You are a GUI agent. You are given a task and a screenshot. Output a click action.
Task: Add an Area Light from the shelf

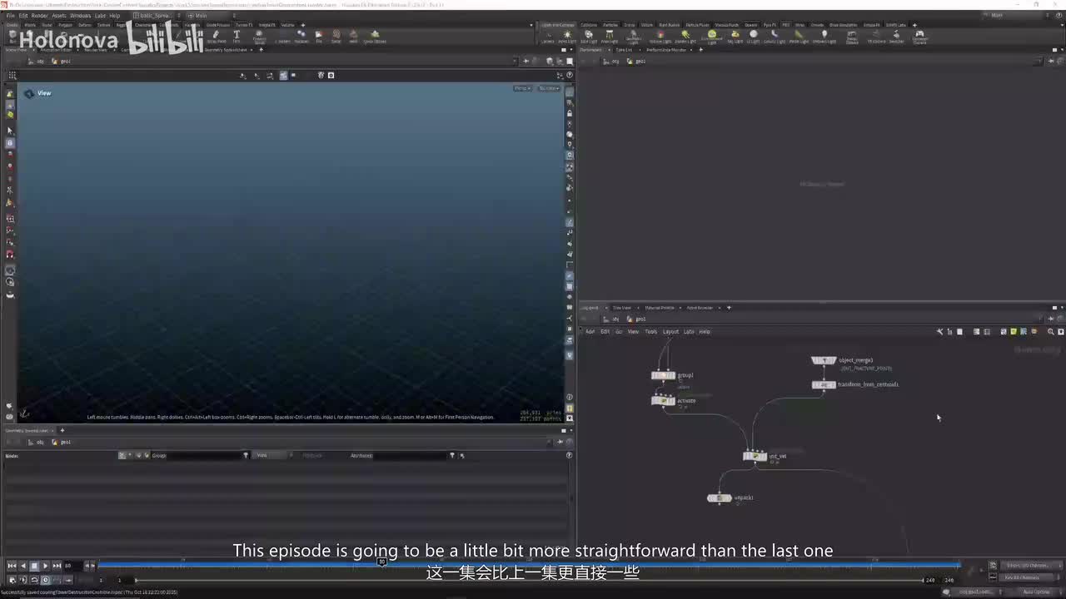610,37
